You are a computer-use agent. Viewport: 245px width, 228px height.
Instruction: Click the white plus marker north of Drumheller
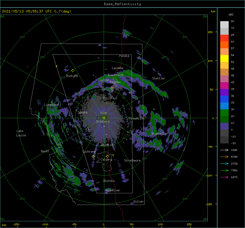[x=154, y=109]
